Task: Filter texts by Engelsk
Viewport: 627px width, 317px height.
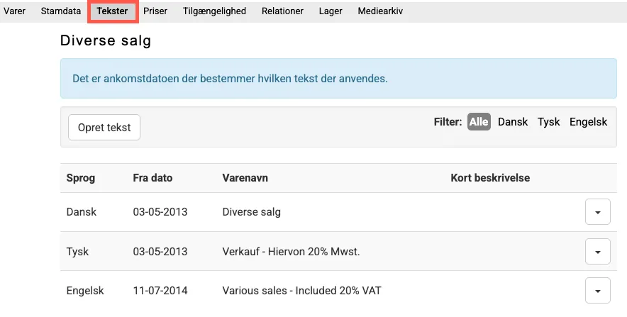Action: pos(588,122)
